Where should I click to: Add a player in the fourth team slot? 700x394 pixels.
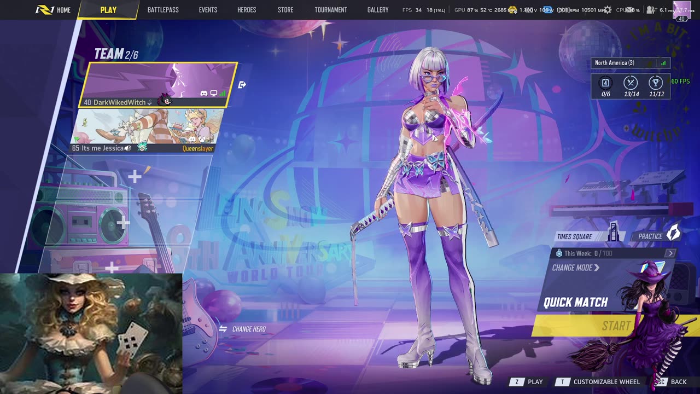123,222
